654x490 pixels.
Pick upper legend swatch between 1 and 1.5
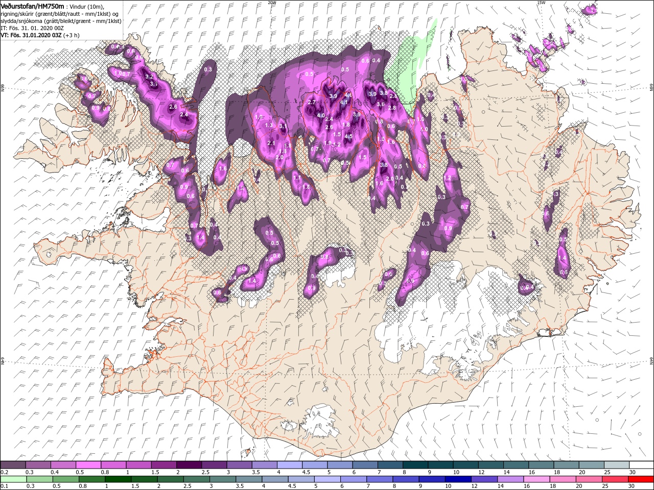138,465
